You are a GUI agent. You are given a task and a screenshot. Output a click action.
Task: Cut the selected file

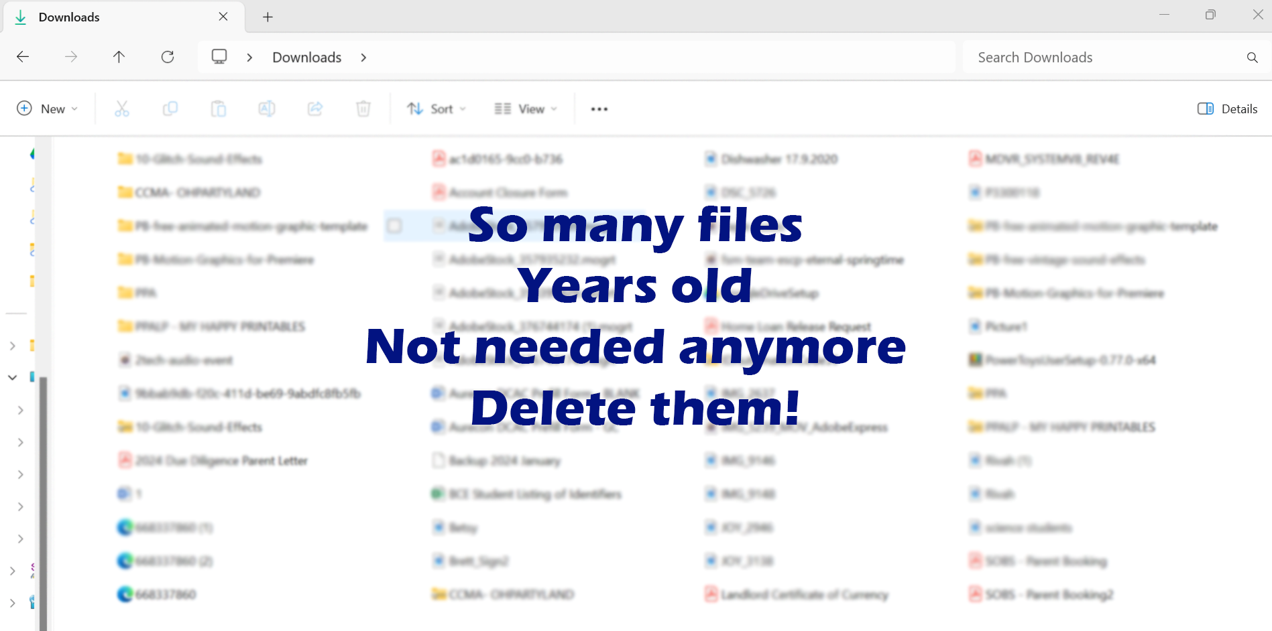(123, 108)
